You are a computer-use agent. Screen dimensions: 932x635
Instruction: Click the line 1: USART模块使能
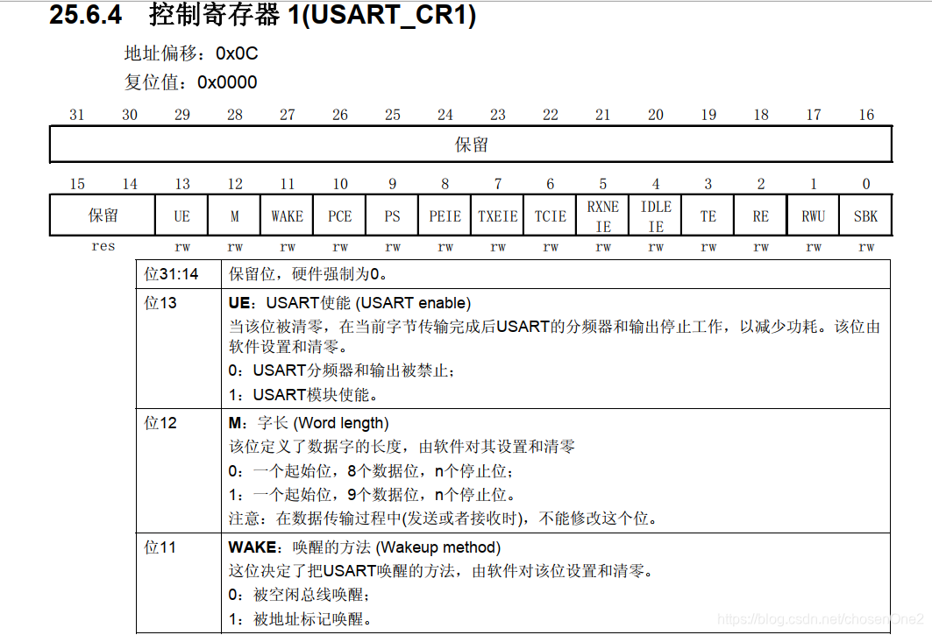click(303, 395)
